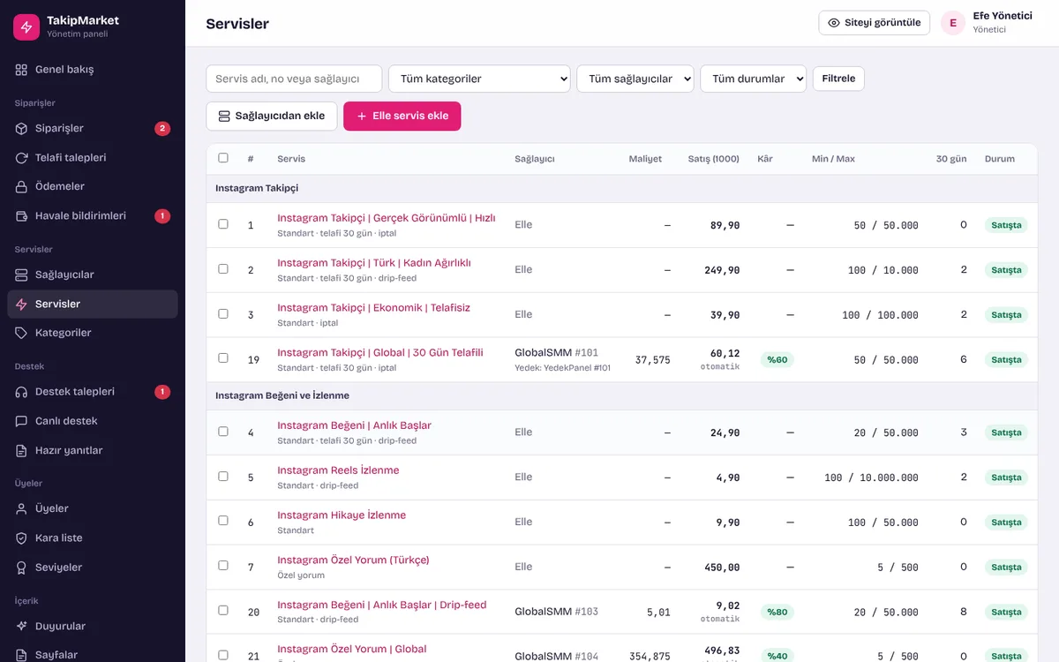This screenshot has width=1059, height=662.
Task: Click the Filtrele button
Action: tap(838, 79)
